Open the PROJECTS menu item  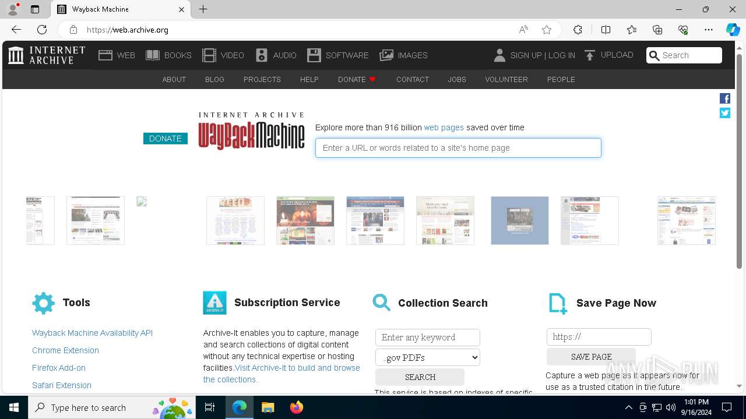262,79
